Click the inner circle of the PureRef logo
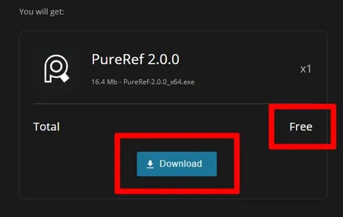Viewport: 343px width, 217px height. (x=56, y=66)
